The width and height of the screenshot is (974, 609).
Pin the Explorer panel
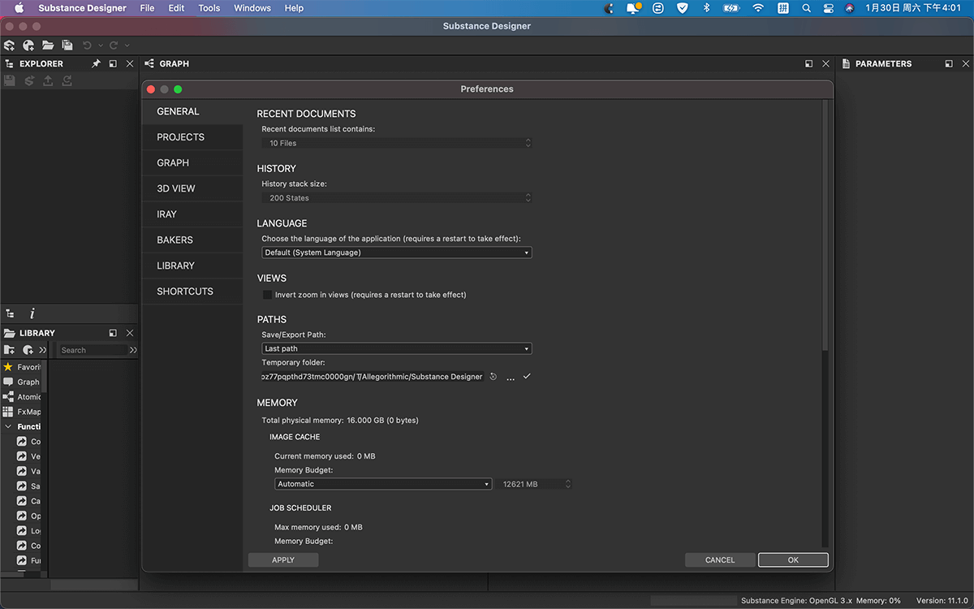[96, 63]
